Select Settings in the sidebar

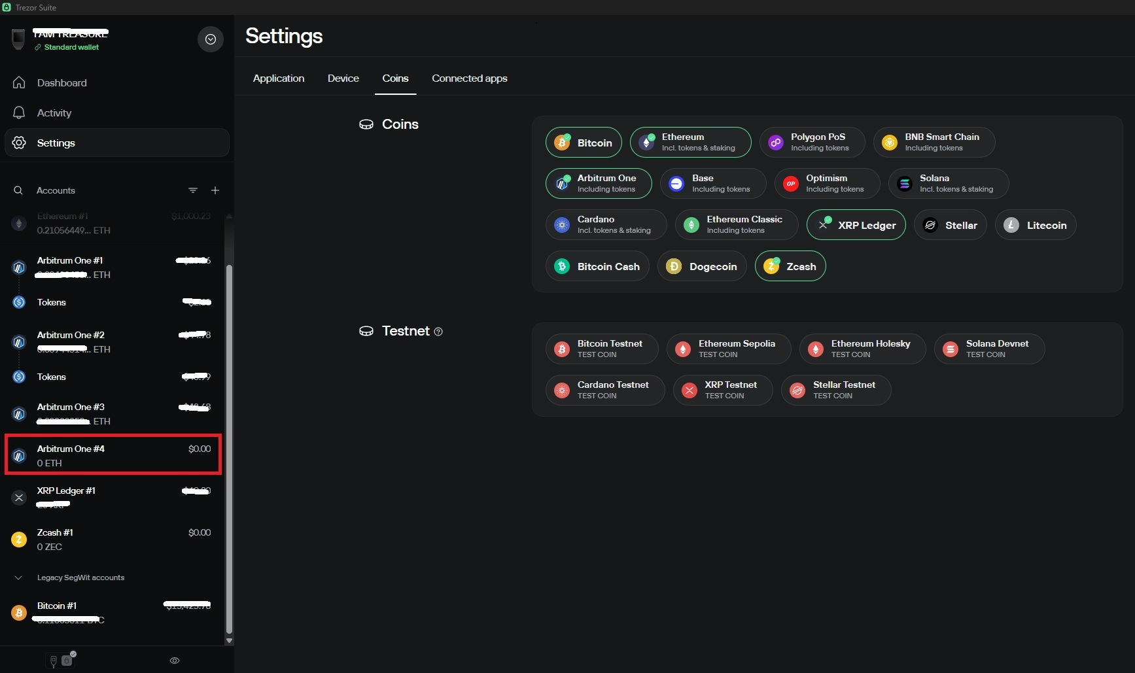pos(117,143)
